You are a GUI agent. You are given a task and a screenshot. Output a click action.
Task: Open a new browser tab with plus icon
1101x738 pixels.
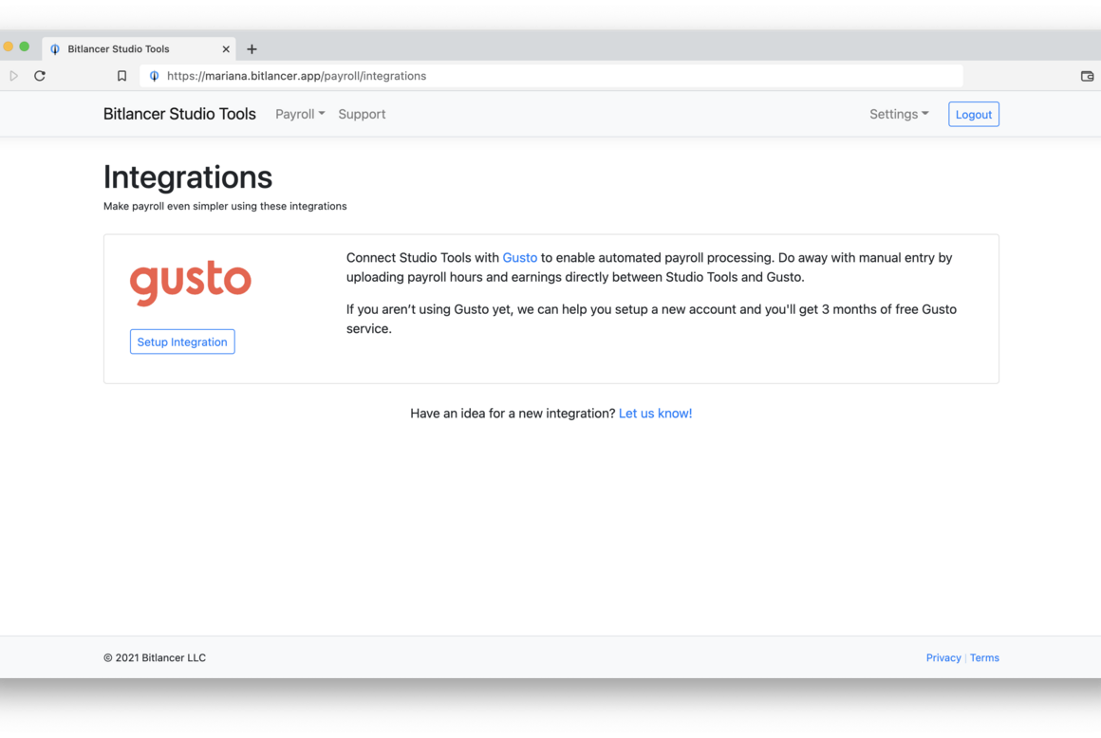pos(252,49)
